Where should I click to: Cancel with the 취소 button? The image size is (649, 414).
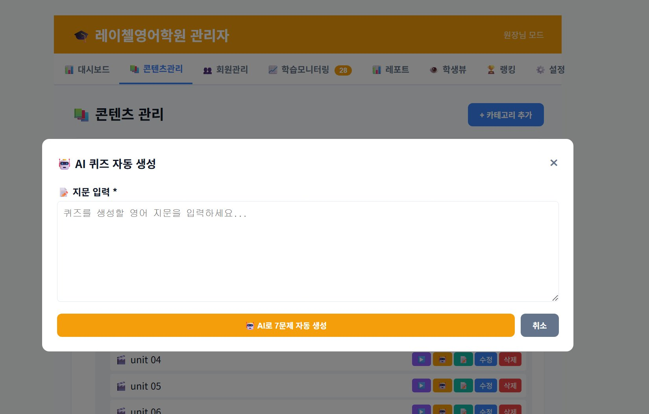click(540, 325)
